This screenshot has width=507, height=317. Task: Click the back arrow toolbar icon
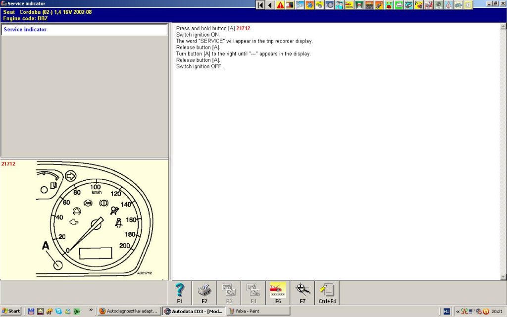(270, 5)
